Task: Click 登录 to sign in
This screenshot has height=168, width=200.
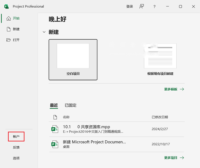Action: coord(130,6)
